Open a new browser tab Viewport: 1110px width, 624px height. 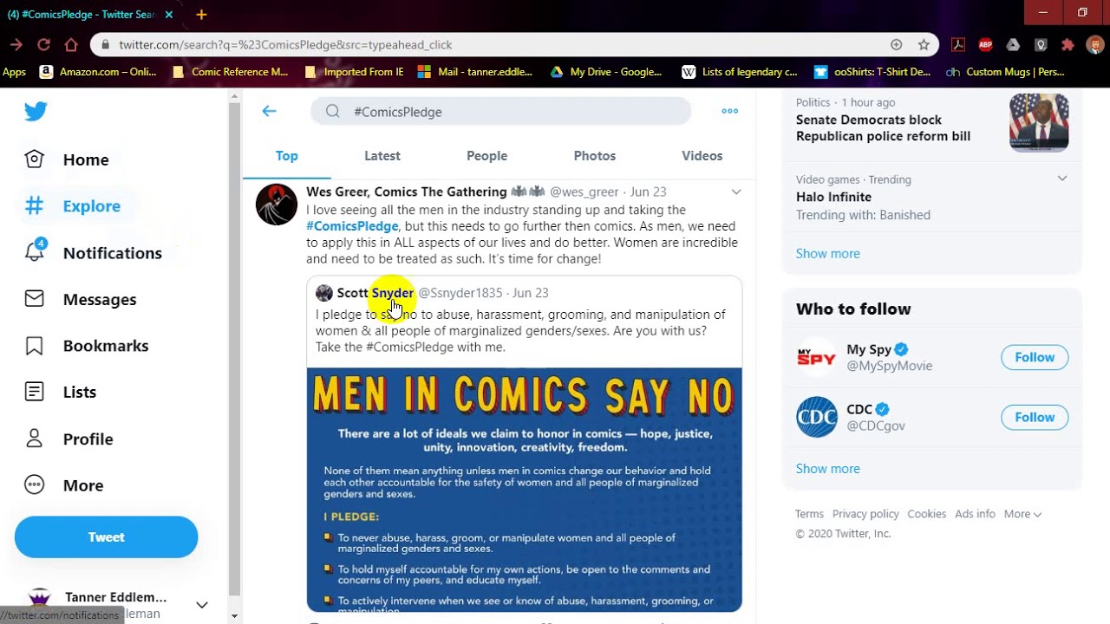[x=201, y=14]
